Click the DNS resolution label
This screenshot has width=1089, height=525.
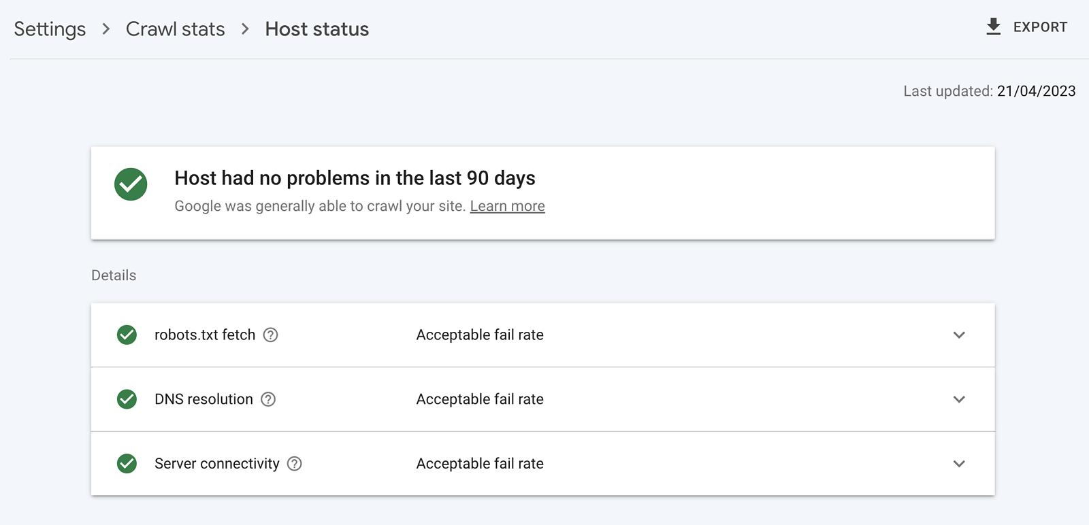(204, 399)
